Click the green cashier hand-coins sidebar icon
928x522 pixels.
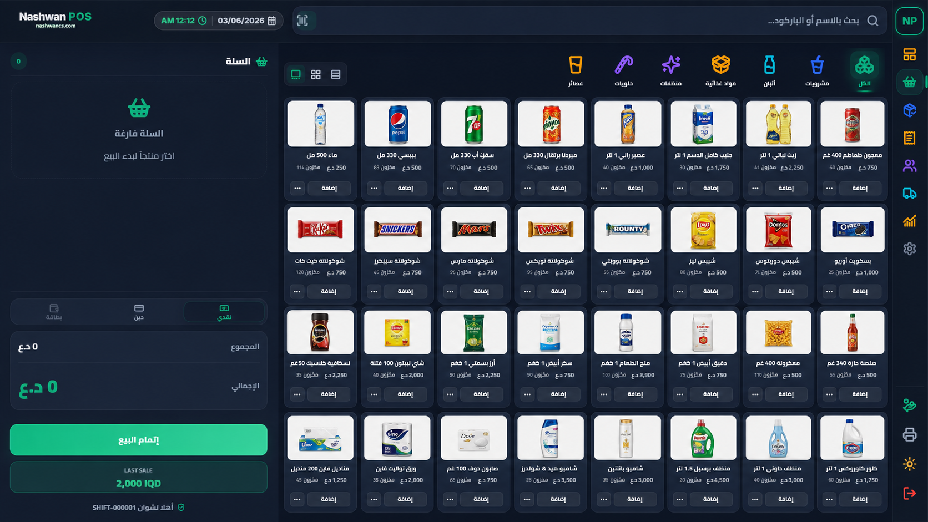tap(909, 406)
